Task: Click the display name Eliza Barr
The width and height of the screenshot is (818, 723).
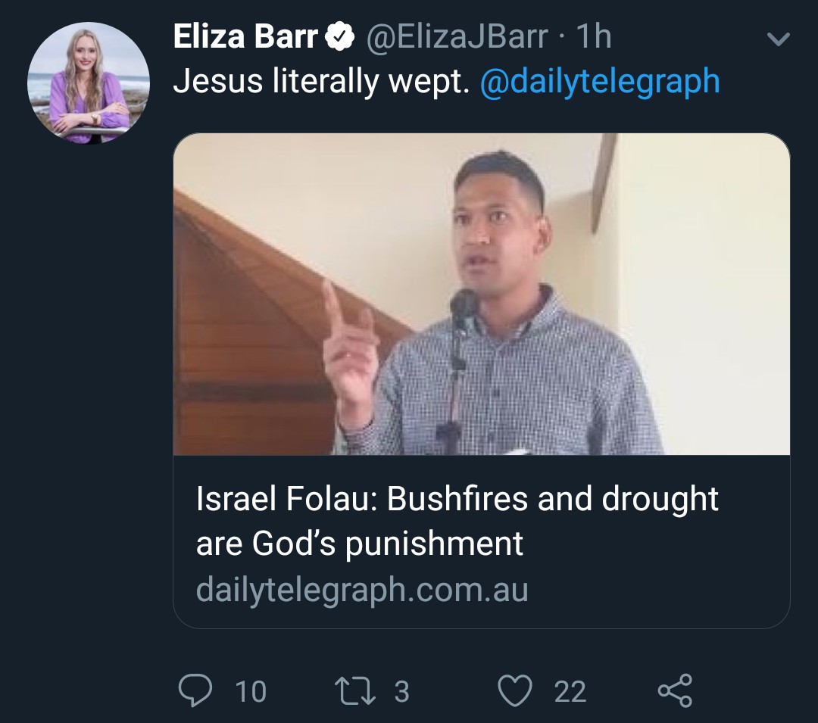Action: (x=245, y=37)
